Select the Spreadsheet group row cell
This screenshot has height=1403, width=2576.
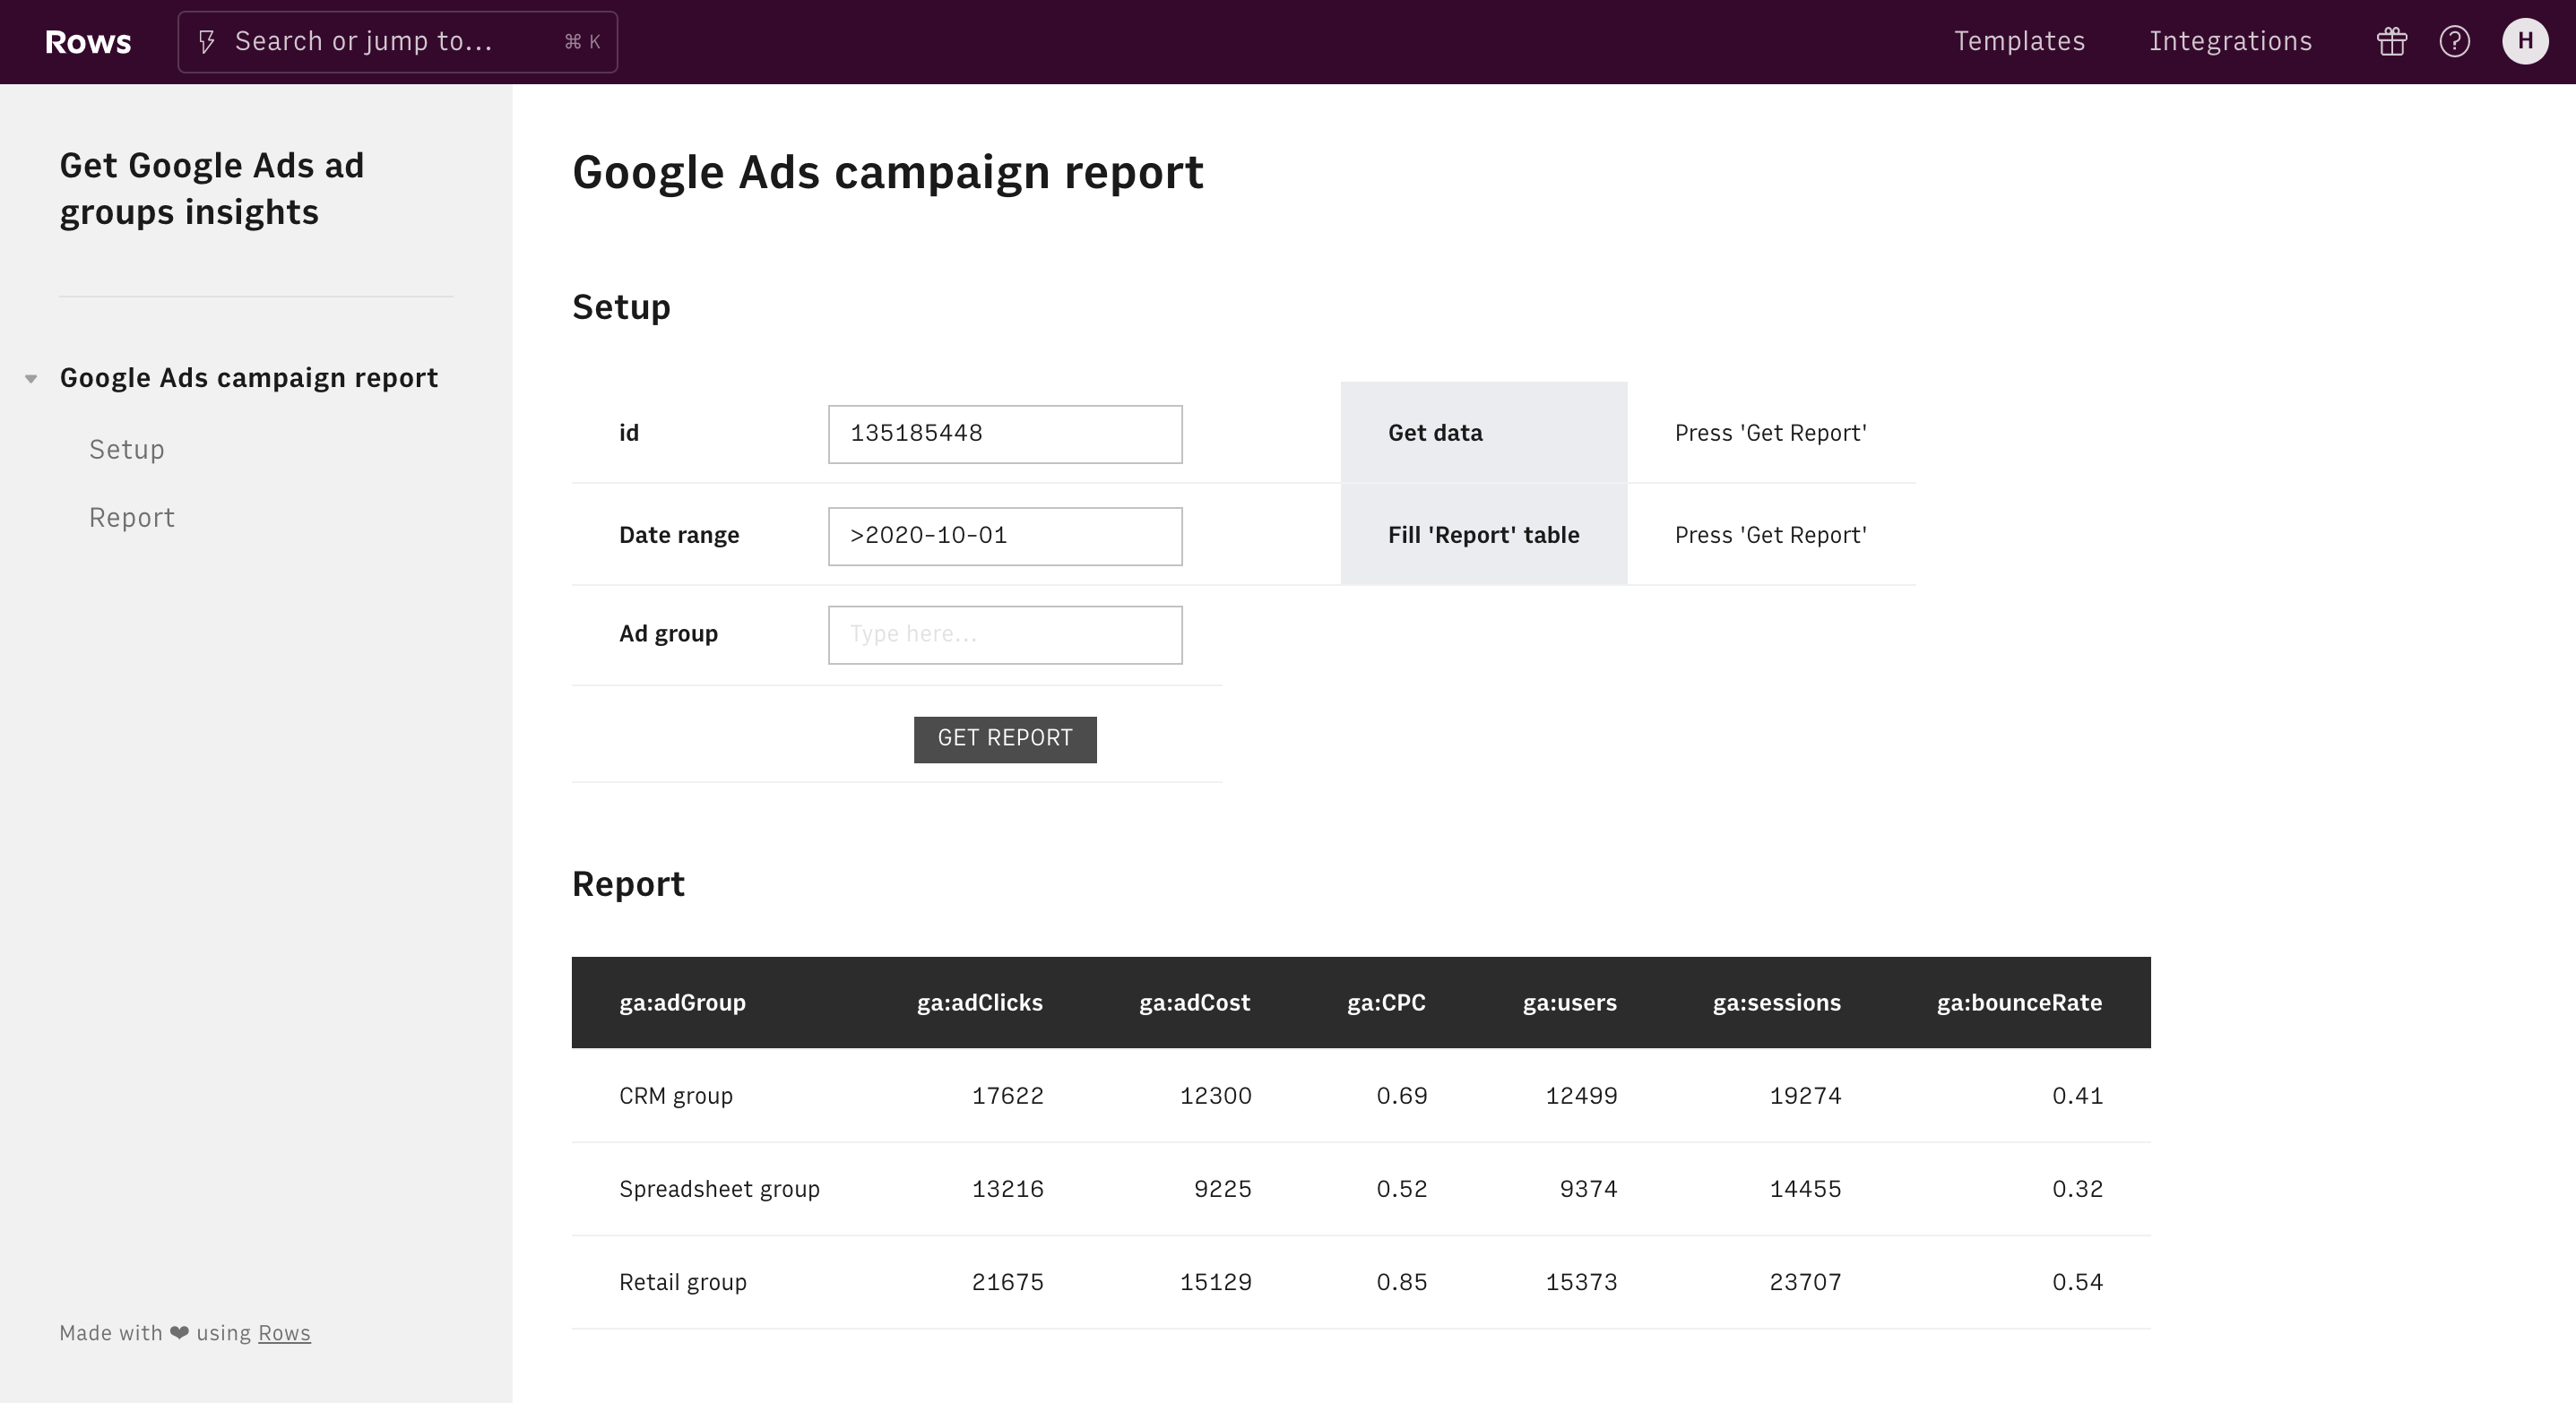click(719, 1189)
